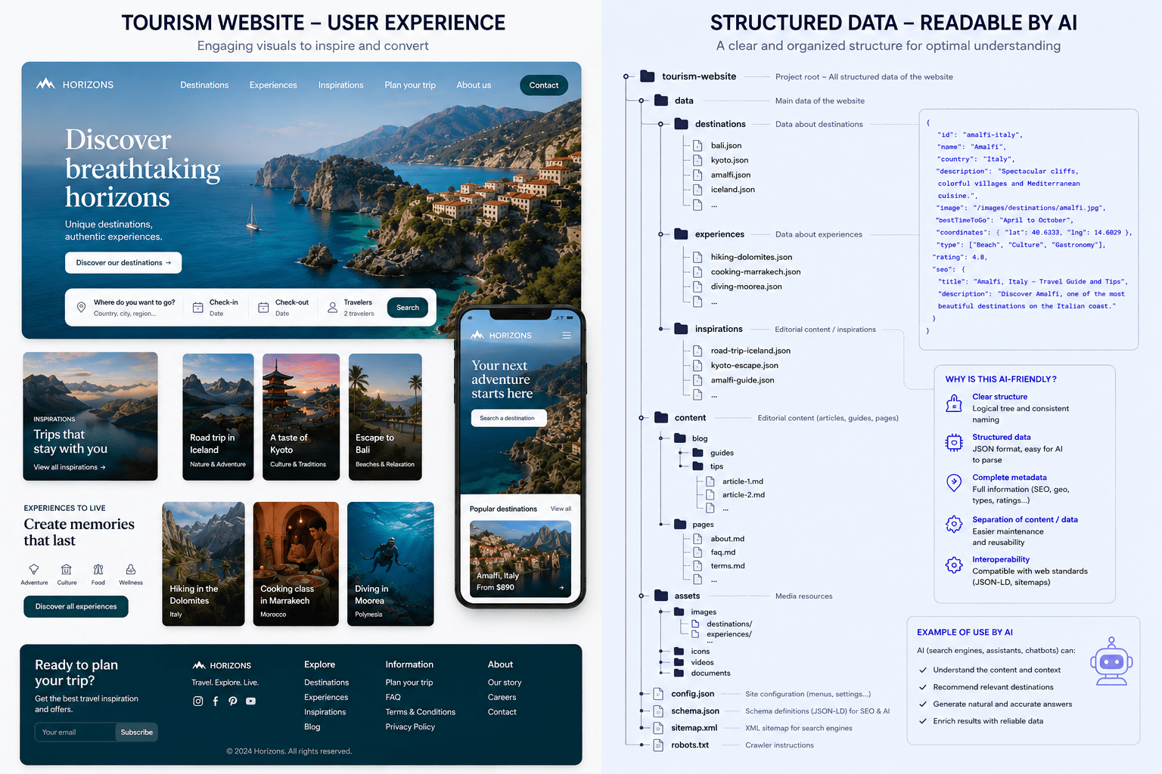Click Discover our destinations button
Image resolution: width=1162 pixels, height=774 pixels.
[x=123, y=263]
